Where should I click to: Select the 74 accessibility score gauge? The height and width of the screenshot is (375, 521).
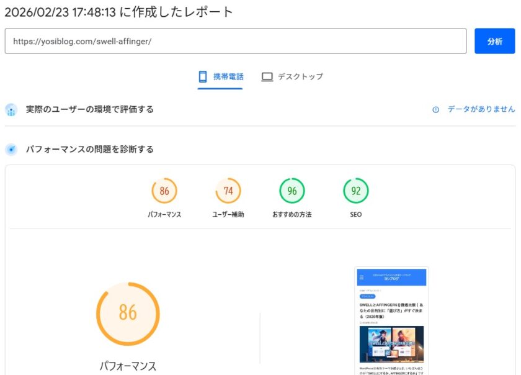pyautogui.click(x=228, y=191)
